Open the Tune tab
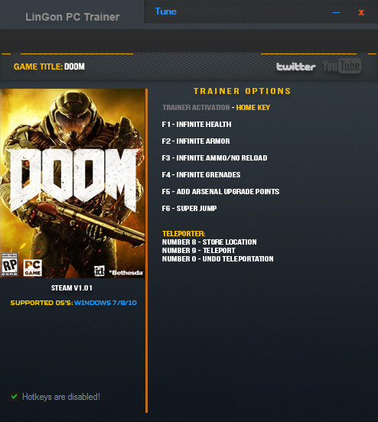This screenshot has height=422, width=378. [166, 11]
